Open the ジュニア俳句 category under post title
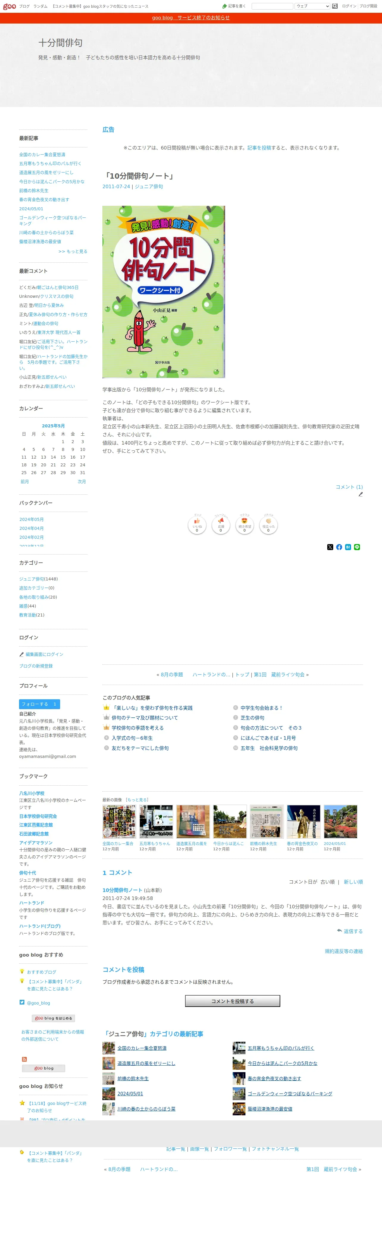Viewport: 382px width, 1241px height. 149,186
